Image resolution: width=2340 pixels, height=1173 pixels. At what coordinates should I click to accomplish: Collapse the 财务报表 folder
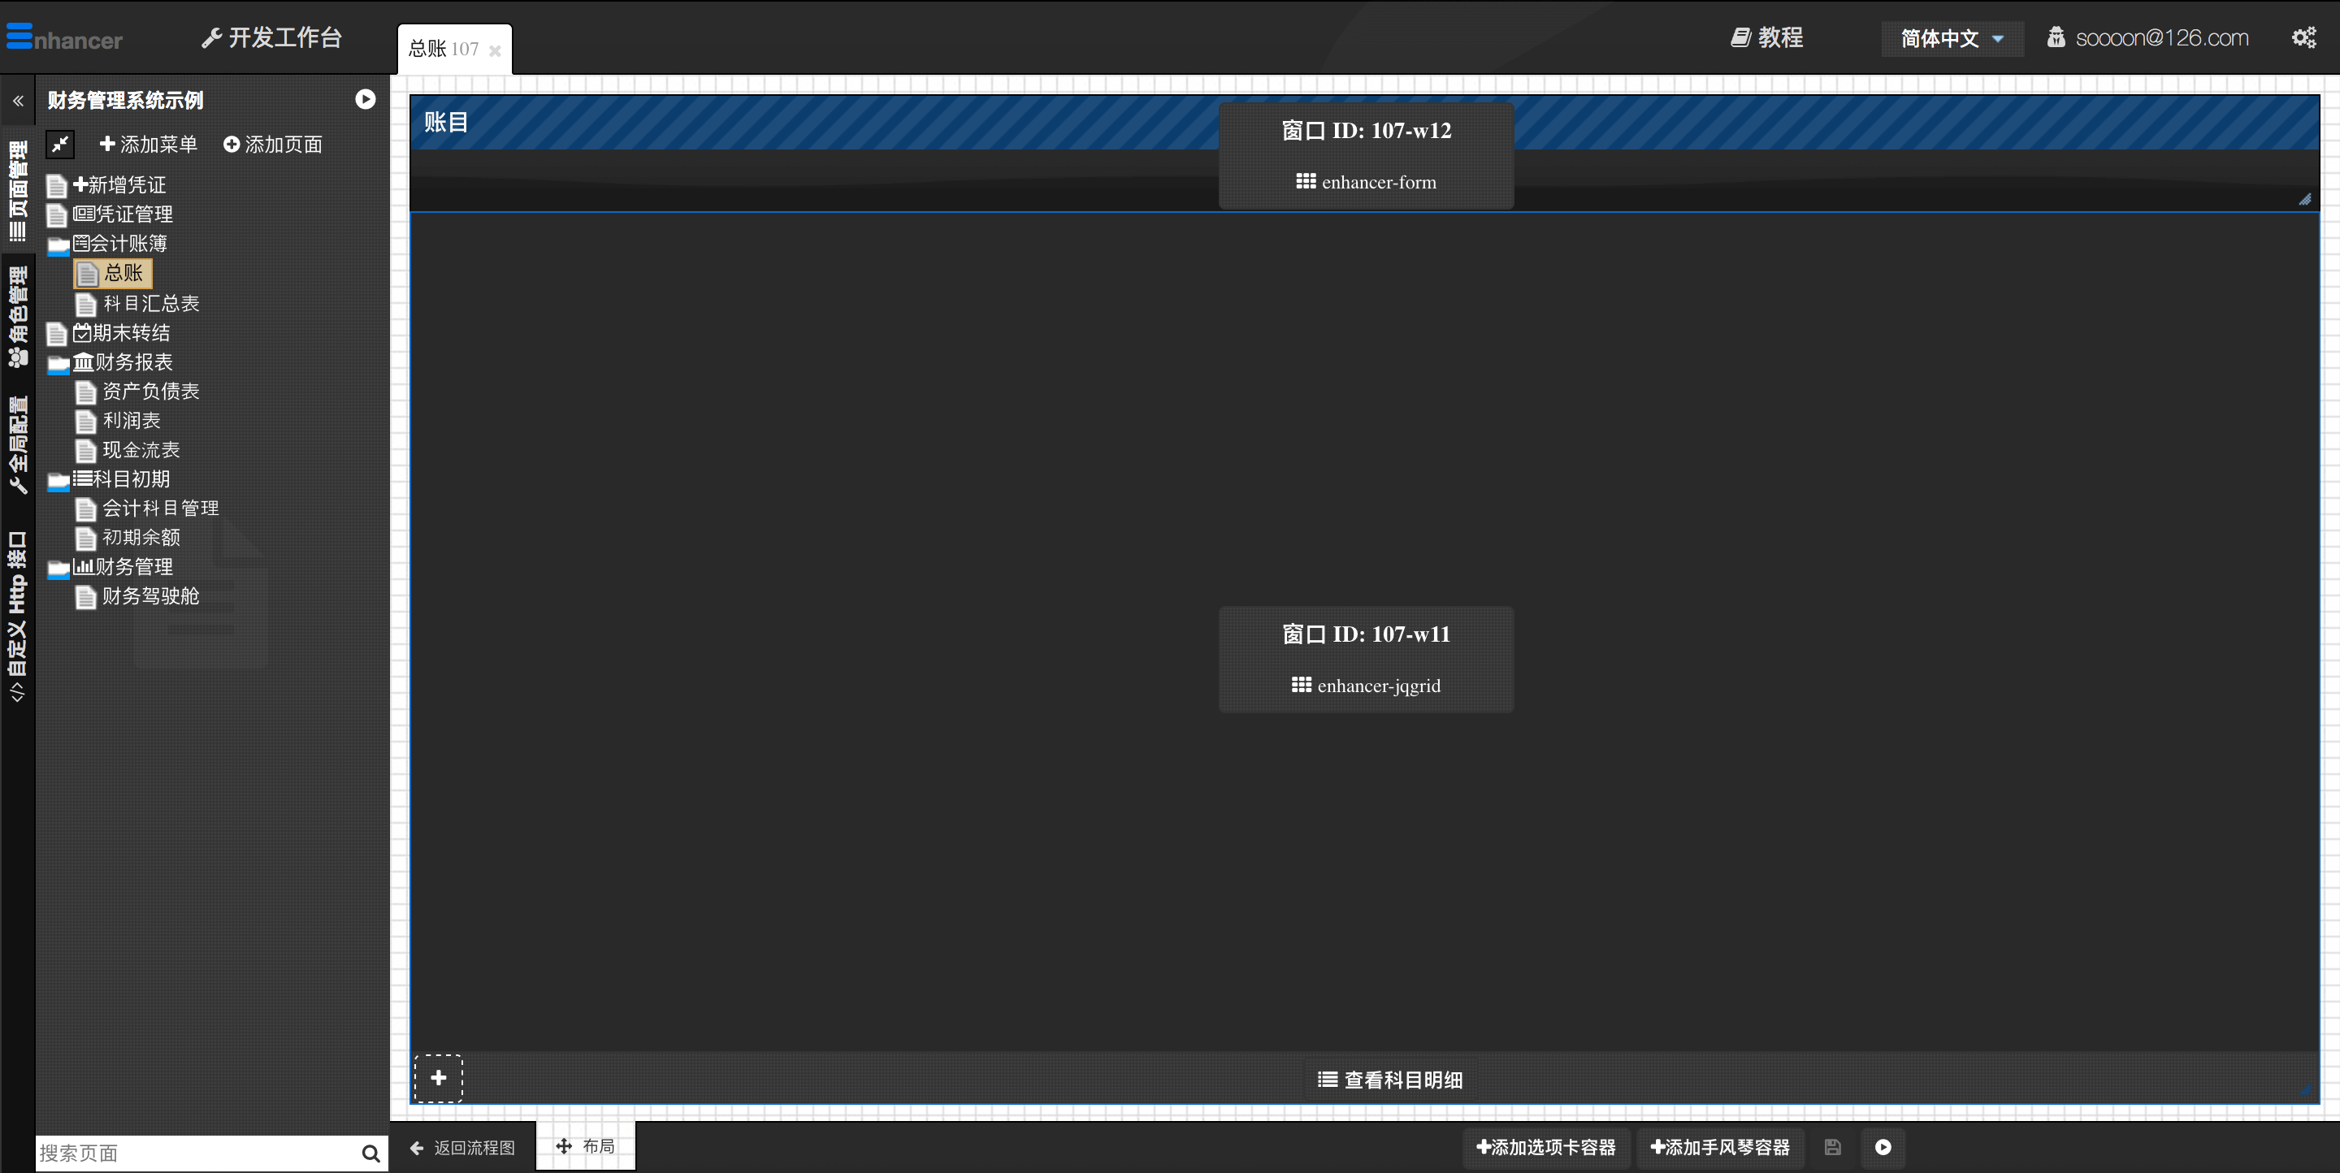[x=58, y=363]
